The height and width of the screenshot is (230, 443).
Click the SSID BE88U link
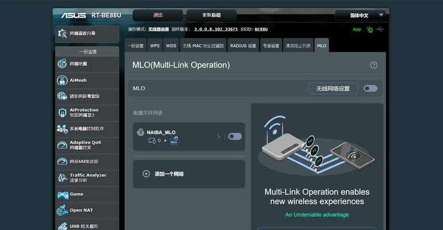261,29
